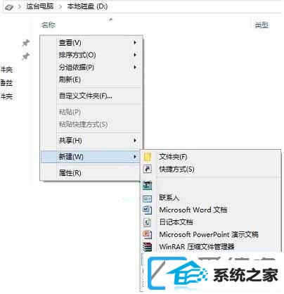Image resolution: width=284 pixels, height=294 pixels.
Task: Click the yellow folder icon beside 文件夹(F)
Action: coord(147,157)
